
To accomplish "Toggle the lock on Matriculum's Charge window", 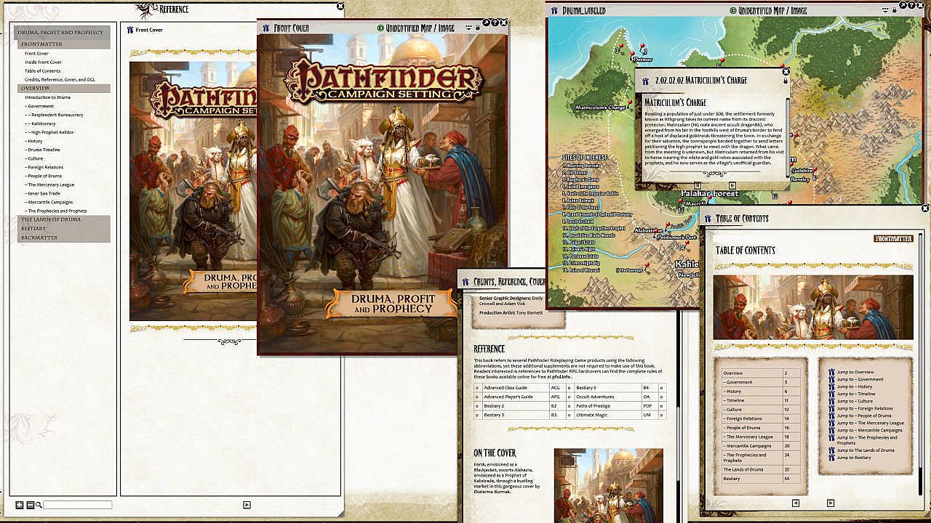I will pos(786,81).
